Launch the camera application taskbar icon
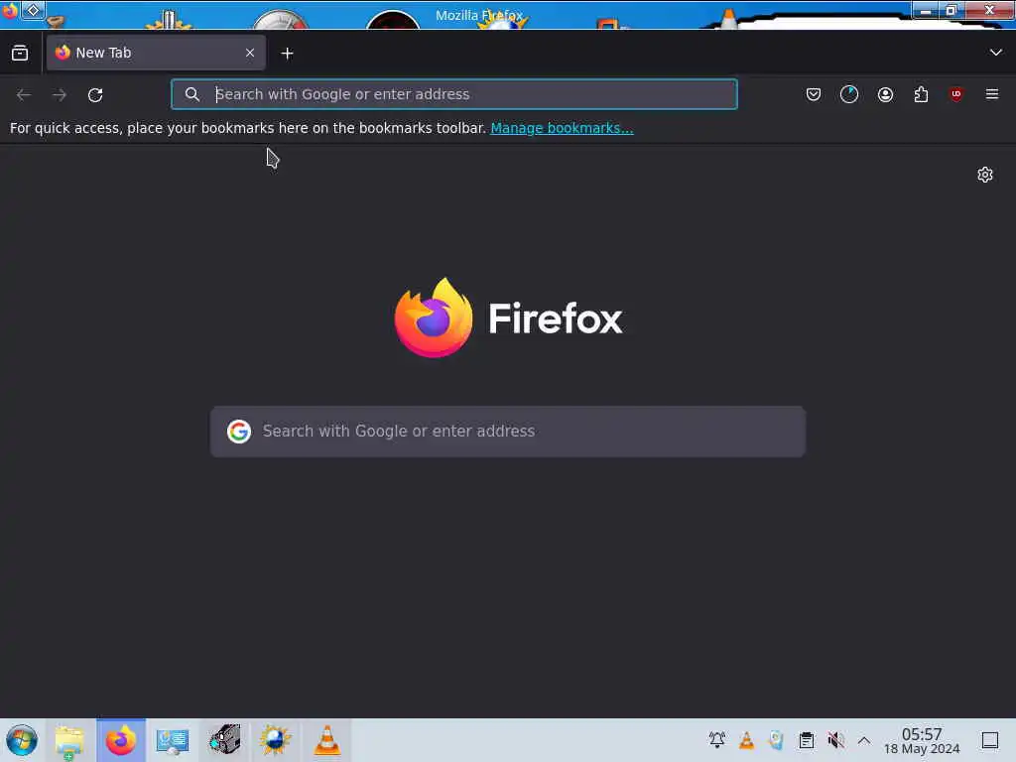The image size is (1016, 762). 224,740
